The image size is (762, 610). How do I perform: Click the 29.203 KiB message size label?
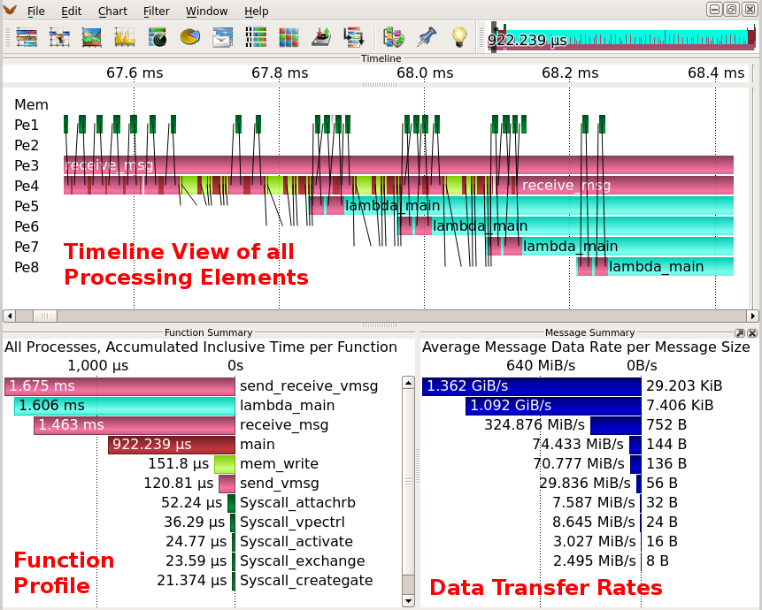pos(684,386)
